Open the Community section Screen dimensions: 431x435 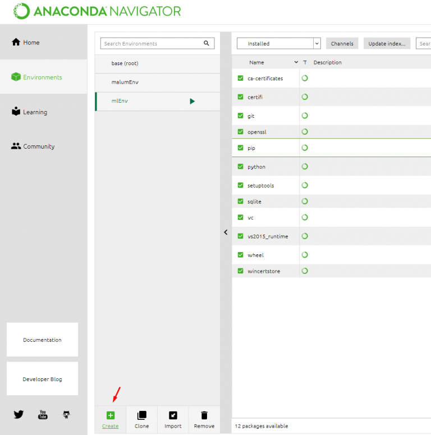coord(44,146)
